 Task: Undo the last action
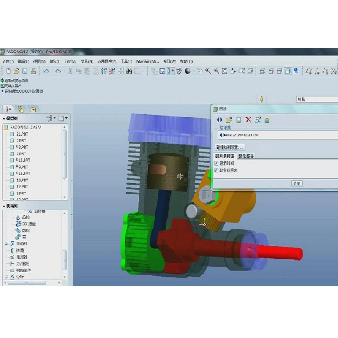(x=46, y=71)
